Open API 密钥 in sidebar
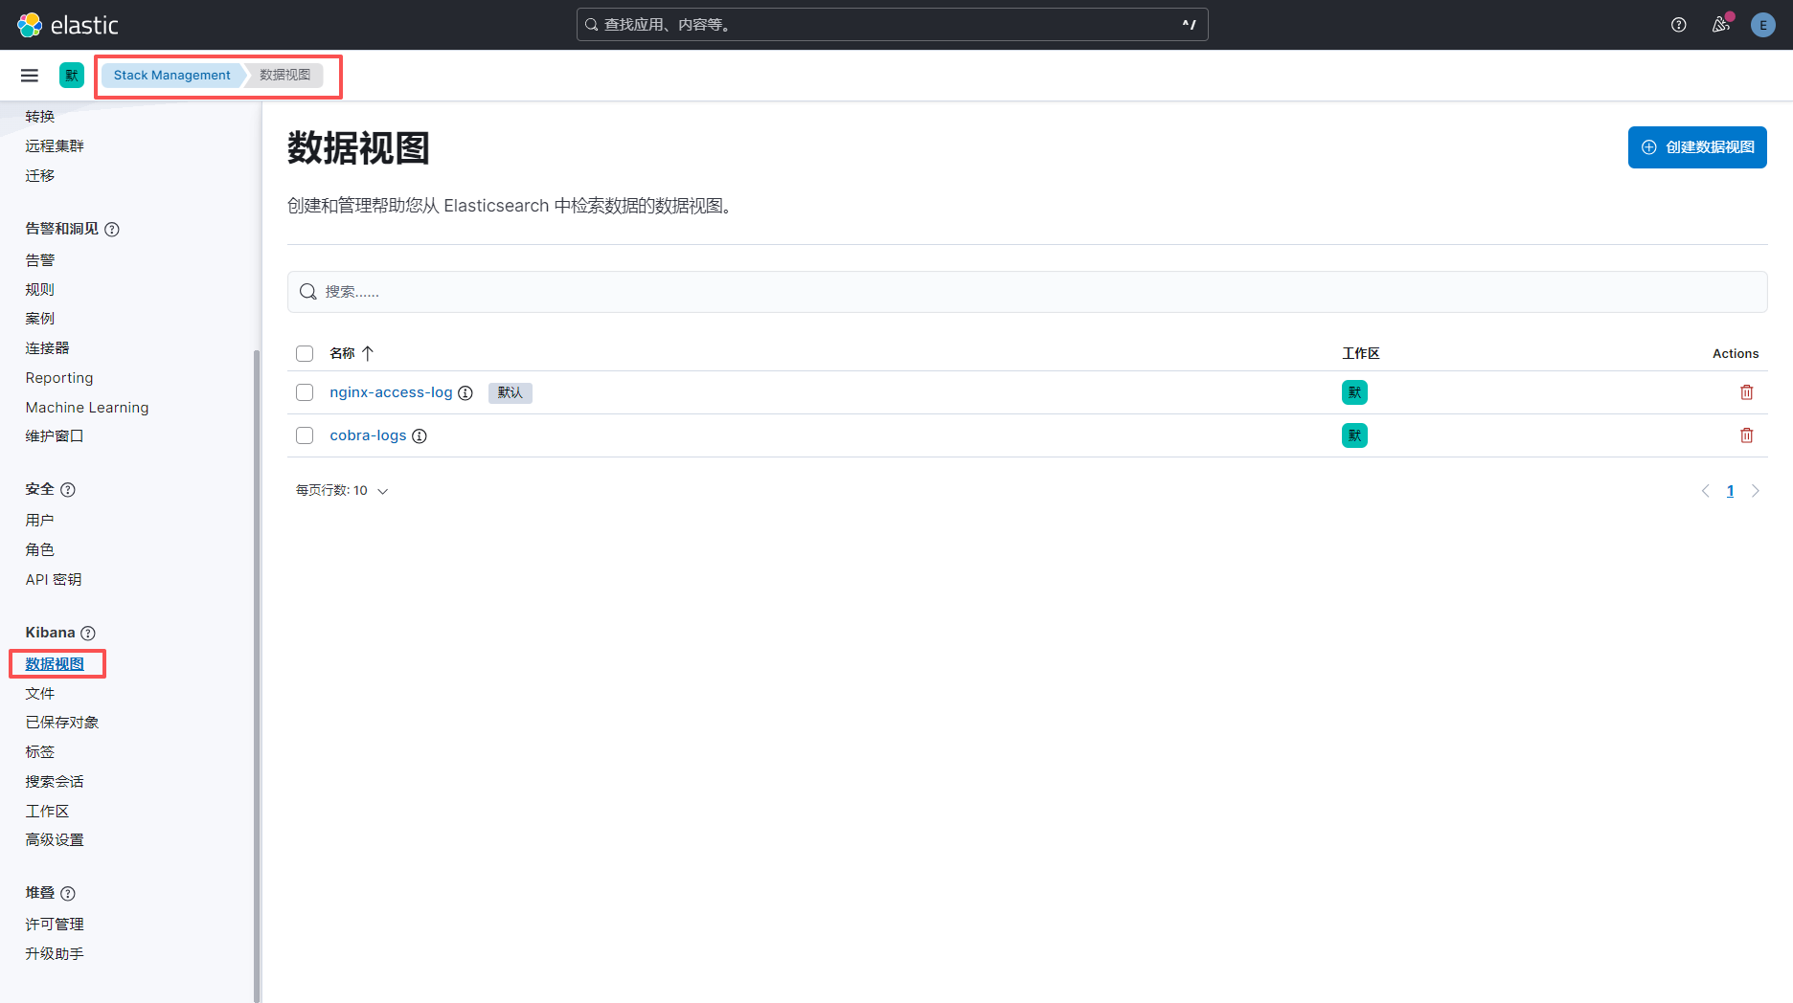1793x1003 pixels. coord(54,580)
